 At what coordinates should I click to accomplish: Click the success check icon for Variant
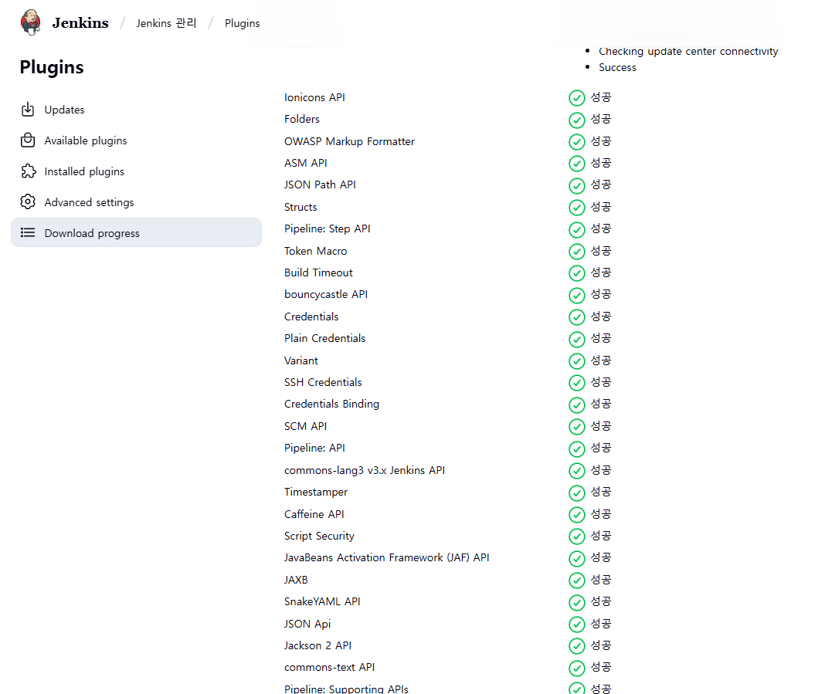pyautogui.click(x=577, y=361)
